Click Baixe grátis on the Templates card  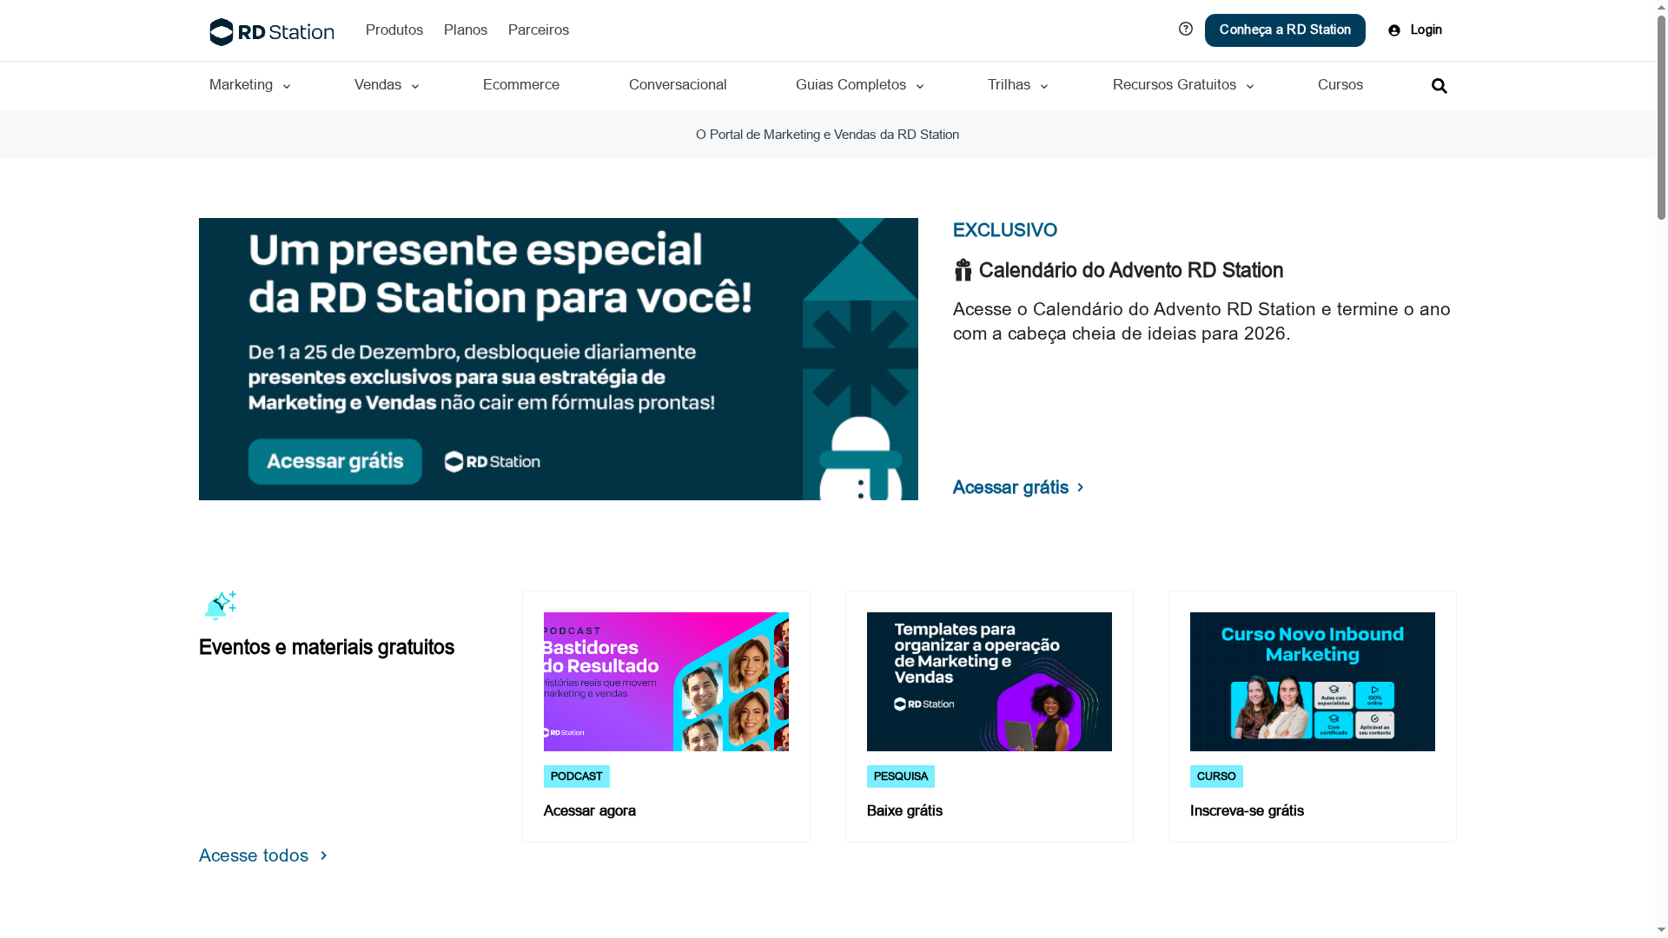pyautogui.click(x=903, y=810)
